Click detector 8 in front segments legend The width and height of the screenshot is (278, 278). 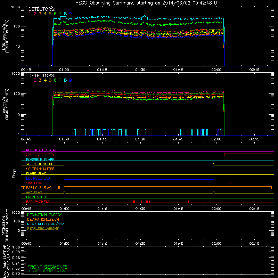[65, 14]
